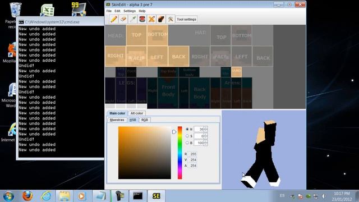Screen dimensions: 359x202
Task: Increase the H value with up arrow
Action: coord(206,127)
